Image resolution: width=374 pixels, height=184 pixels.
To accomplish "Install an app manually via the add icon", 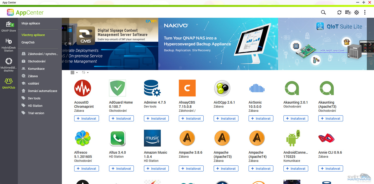I will point(348,13).
